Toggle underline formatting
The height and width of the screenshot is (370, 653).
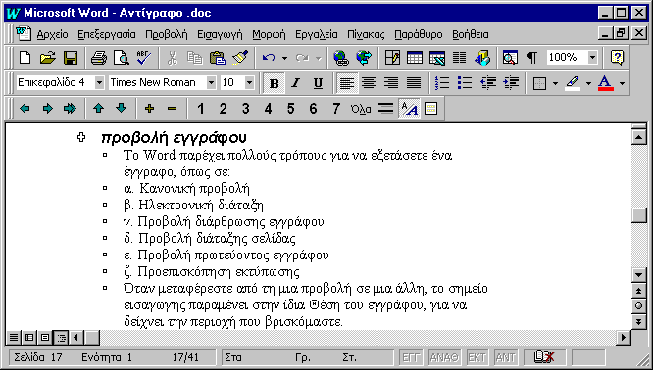pyautogui.click(x=319, y=83)
